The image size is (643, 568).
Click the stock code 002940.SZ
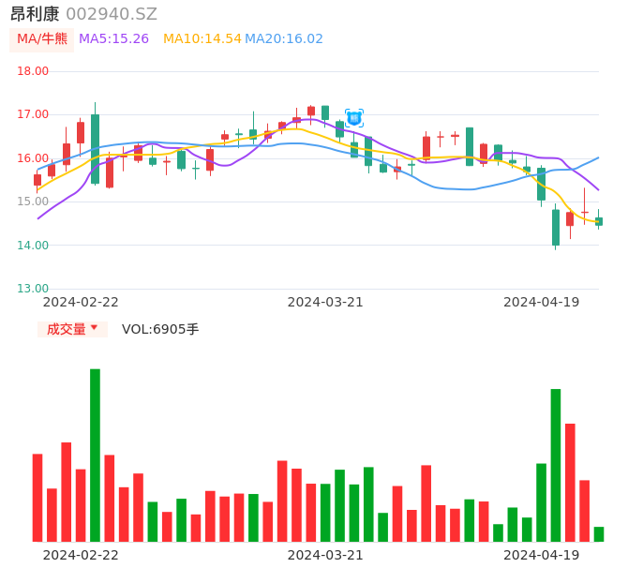[112, 14]
